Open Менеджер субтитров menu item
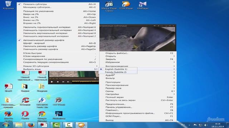This screenshot has width=229, height=128. click(58, 7)
